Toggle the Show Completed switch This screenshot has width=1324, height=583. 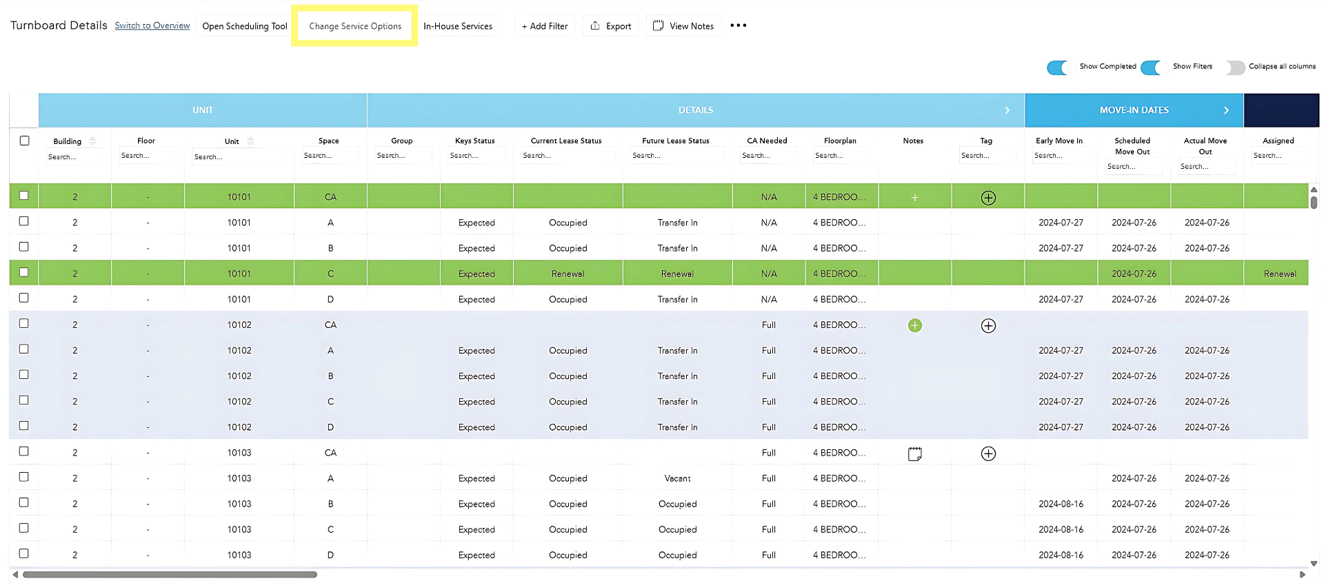(x=1057, y=67)
